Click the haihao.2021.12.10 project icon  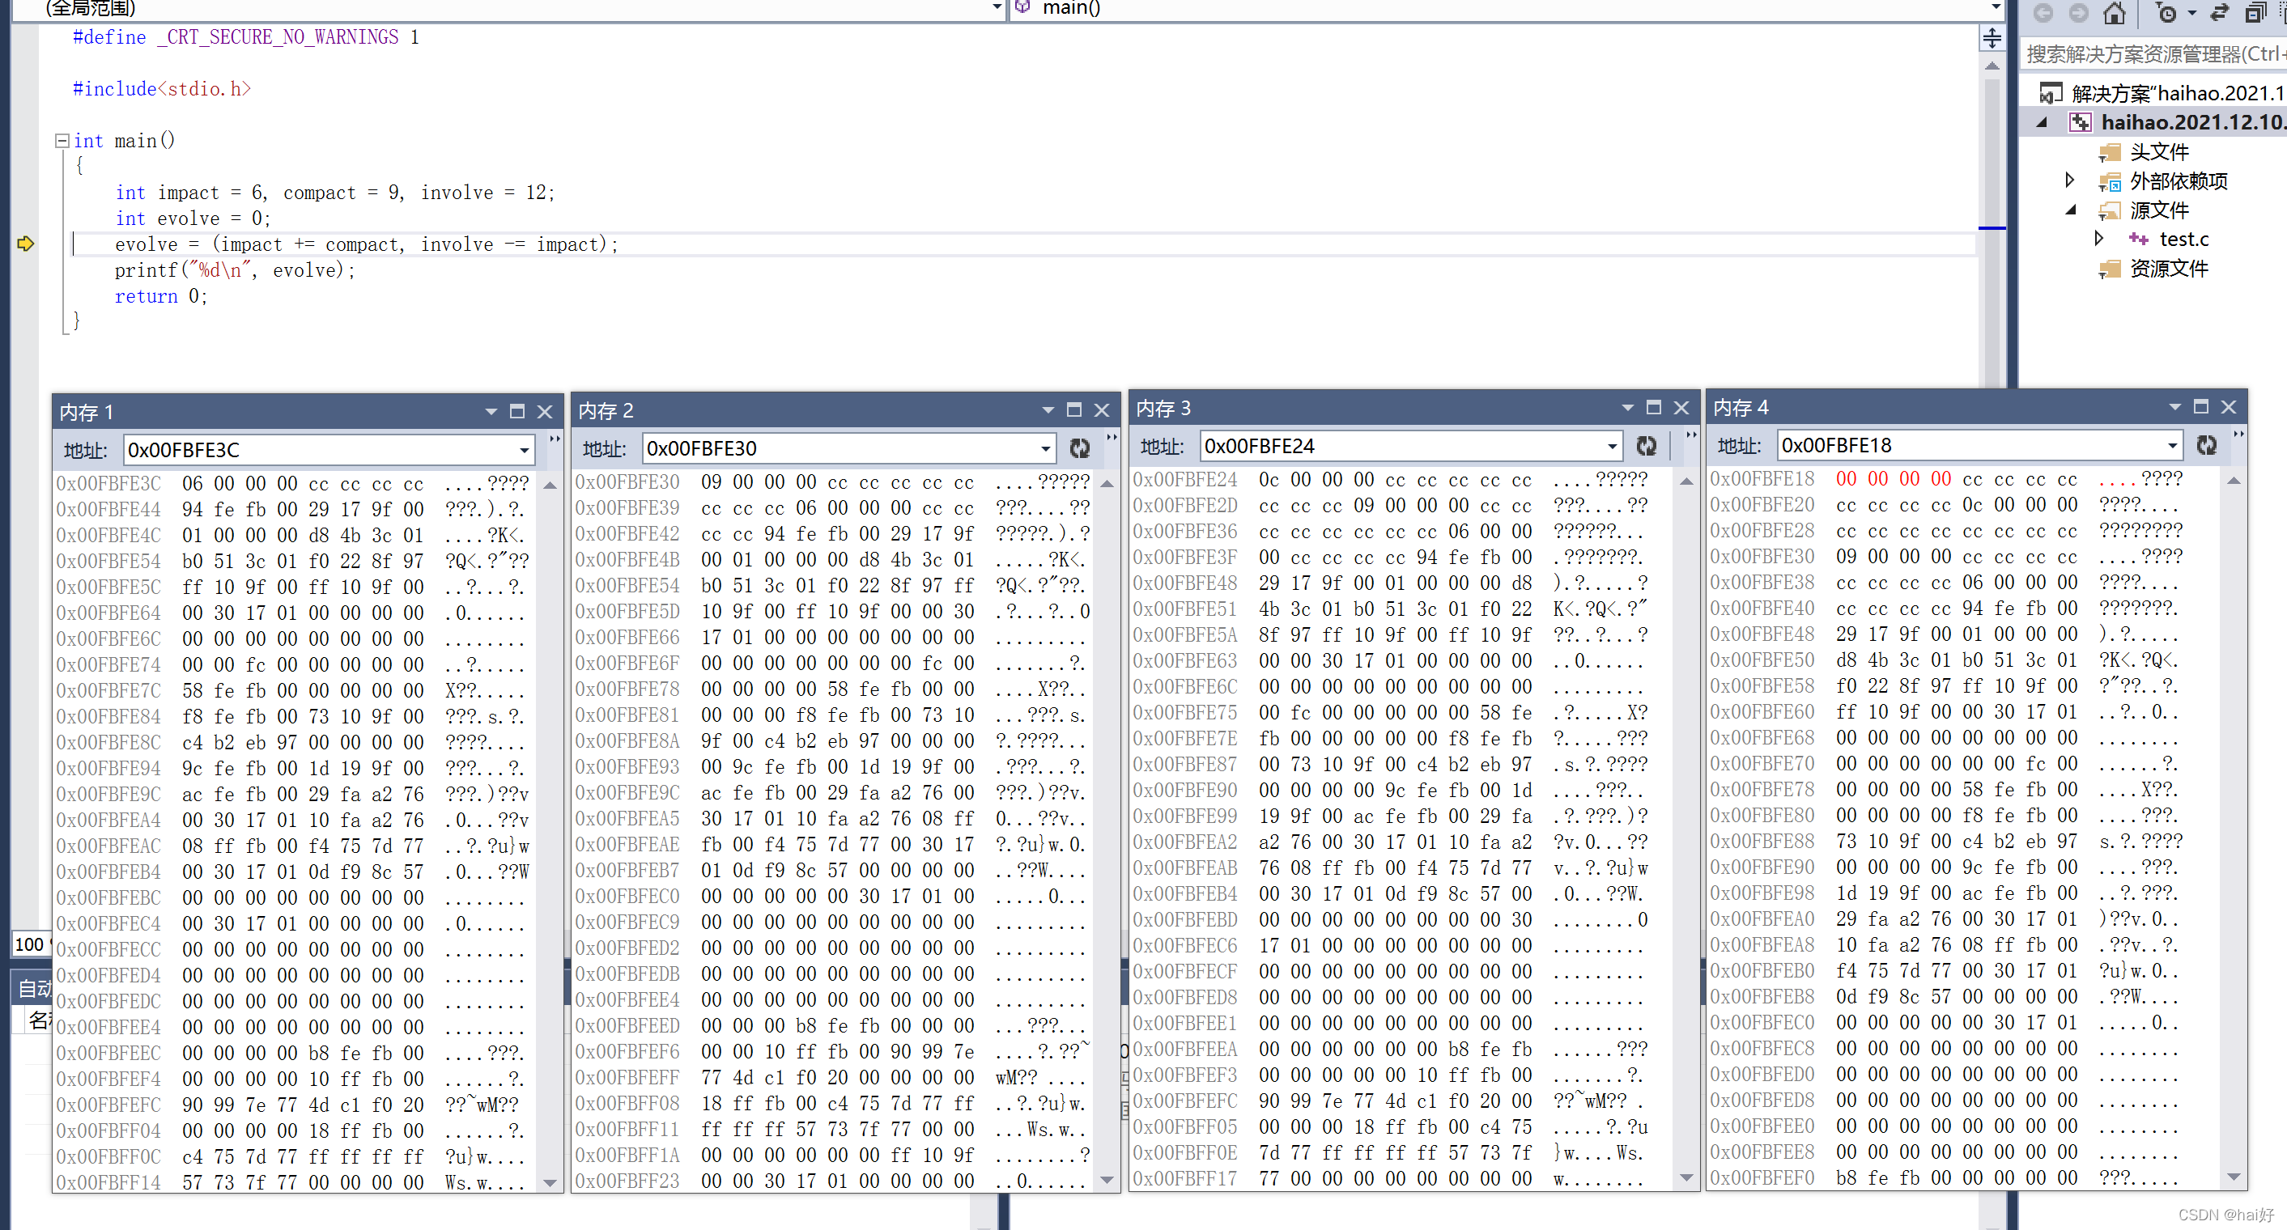pos(2080,121)
